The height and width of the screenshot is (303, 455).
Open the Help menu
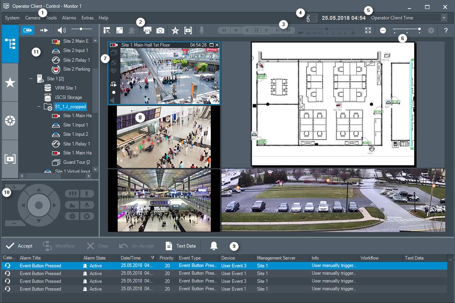(x=103, y=18)
